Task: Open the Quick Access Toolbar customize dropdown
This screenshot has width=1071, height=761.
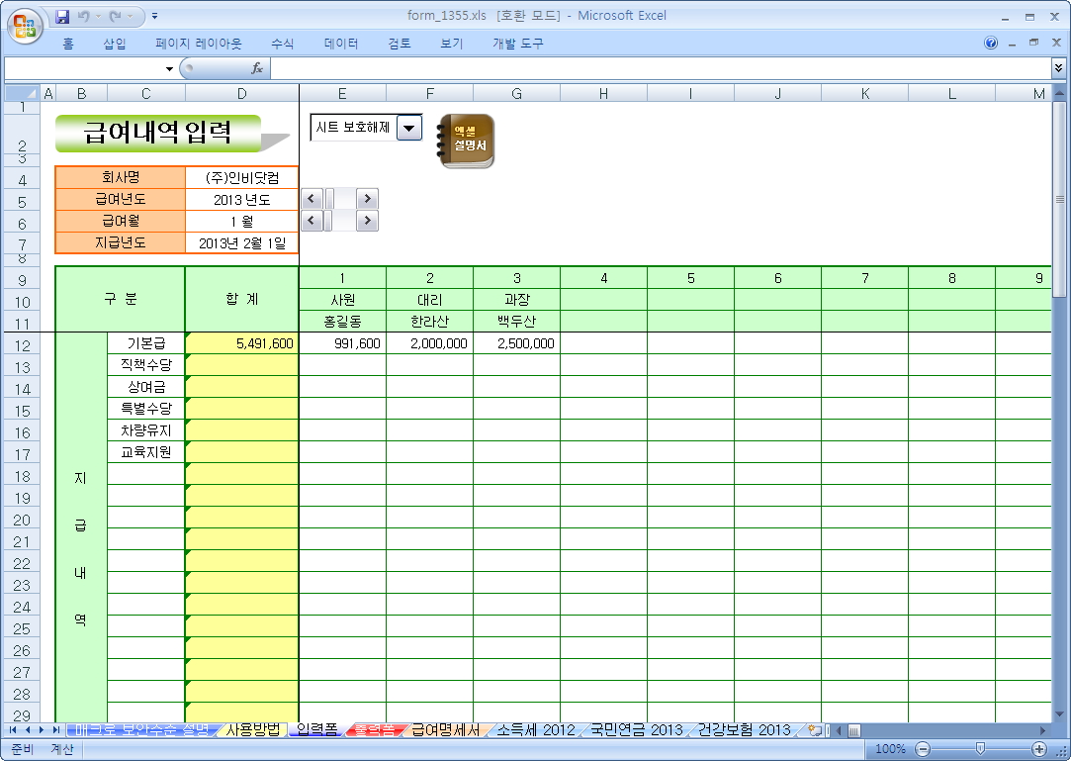Action: coord(155,17)
